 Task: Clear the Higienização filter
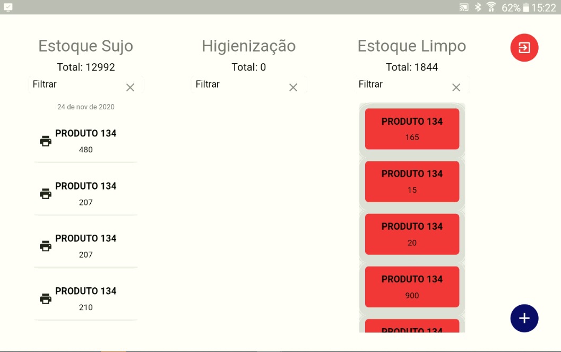(293, 88)
